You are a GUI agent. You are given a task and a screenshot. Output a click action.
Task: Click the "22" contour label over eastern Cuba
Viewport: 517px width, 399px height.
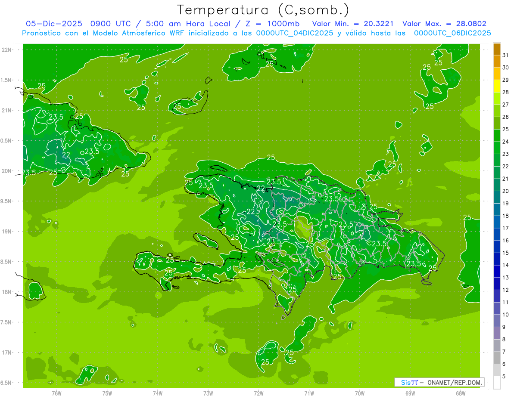pyautogui.click(x=66, y=155)
